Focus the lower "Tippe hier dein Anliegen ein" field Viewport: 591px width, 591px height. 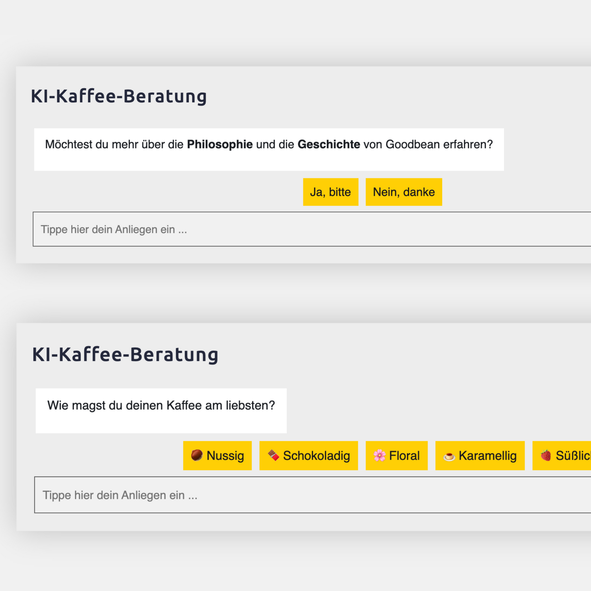tap(313, 495)
